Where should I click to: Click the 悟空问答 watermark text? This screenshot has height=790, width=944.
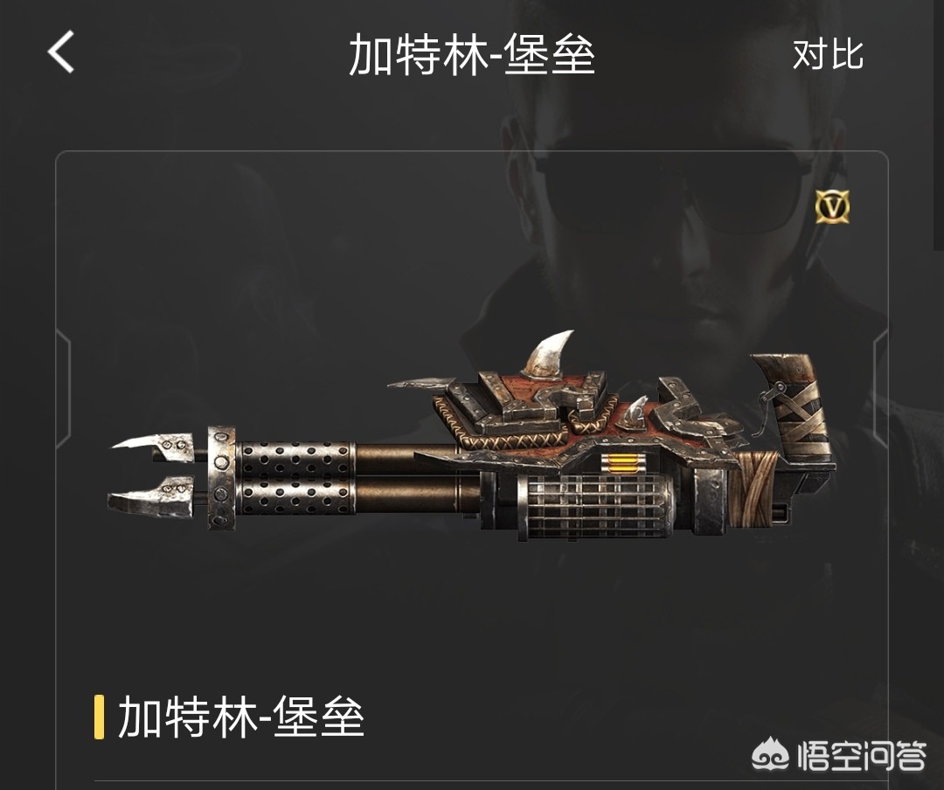(862, 756)
